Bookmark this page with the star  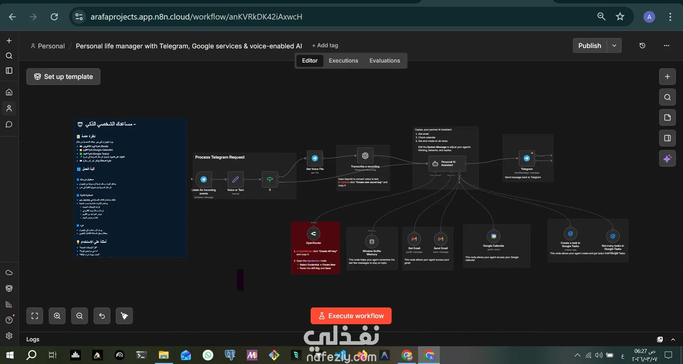point(620,17)
